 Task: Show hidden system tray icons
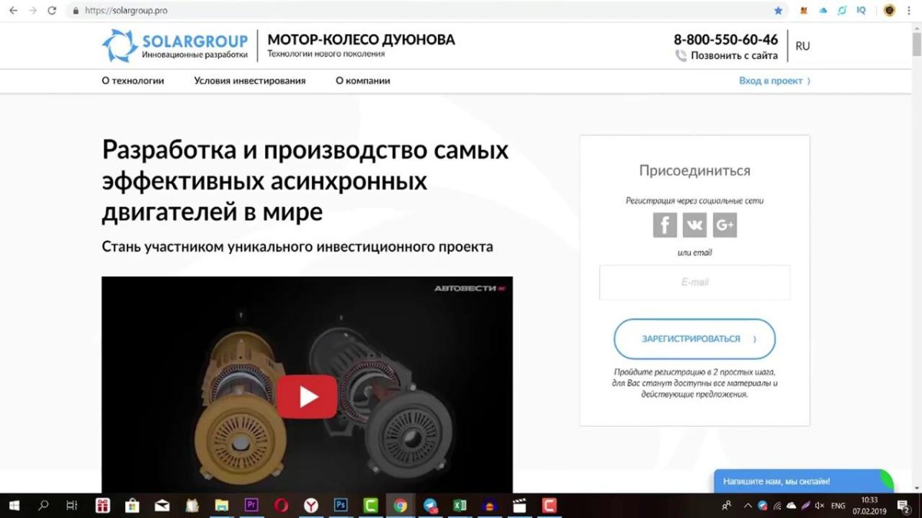748,506
